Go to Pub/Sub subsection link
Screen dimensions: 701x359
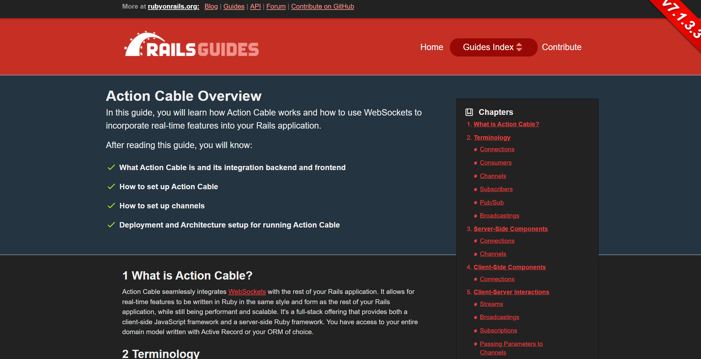pyautogui.click(x=491, y=202)
